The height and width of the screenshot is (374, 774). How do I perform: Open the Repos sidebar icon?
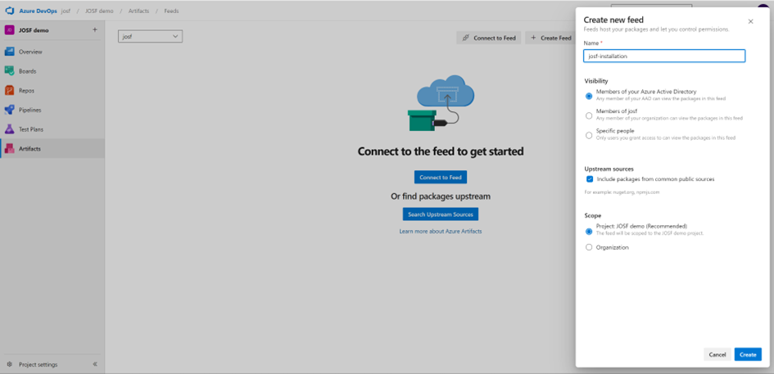tap(10, 91)
